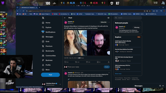Open the Timer bookmark
Screen dimensions: 166x93
click(x=73, y=14)
